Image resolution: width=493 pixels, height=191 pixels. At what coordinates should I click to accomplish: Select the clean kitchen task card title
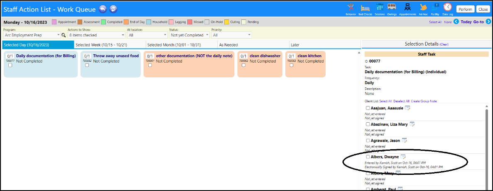(x=309, y=56)
